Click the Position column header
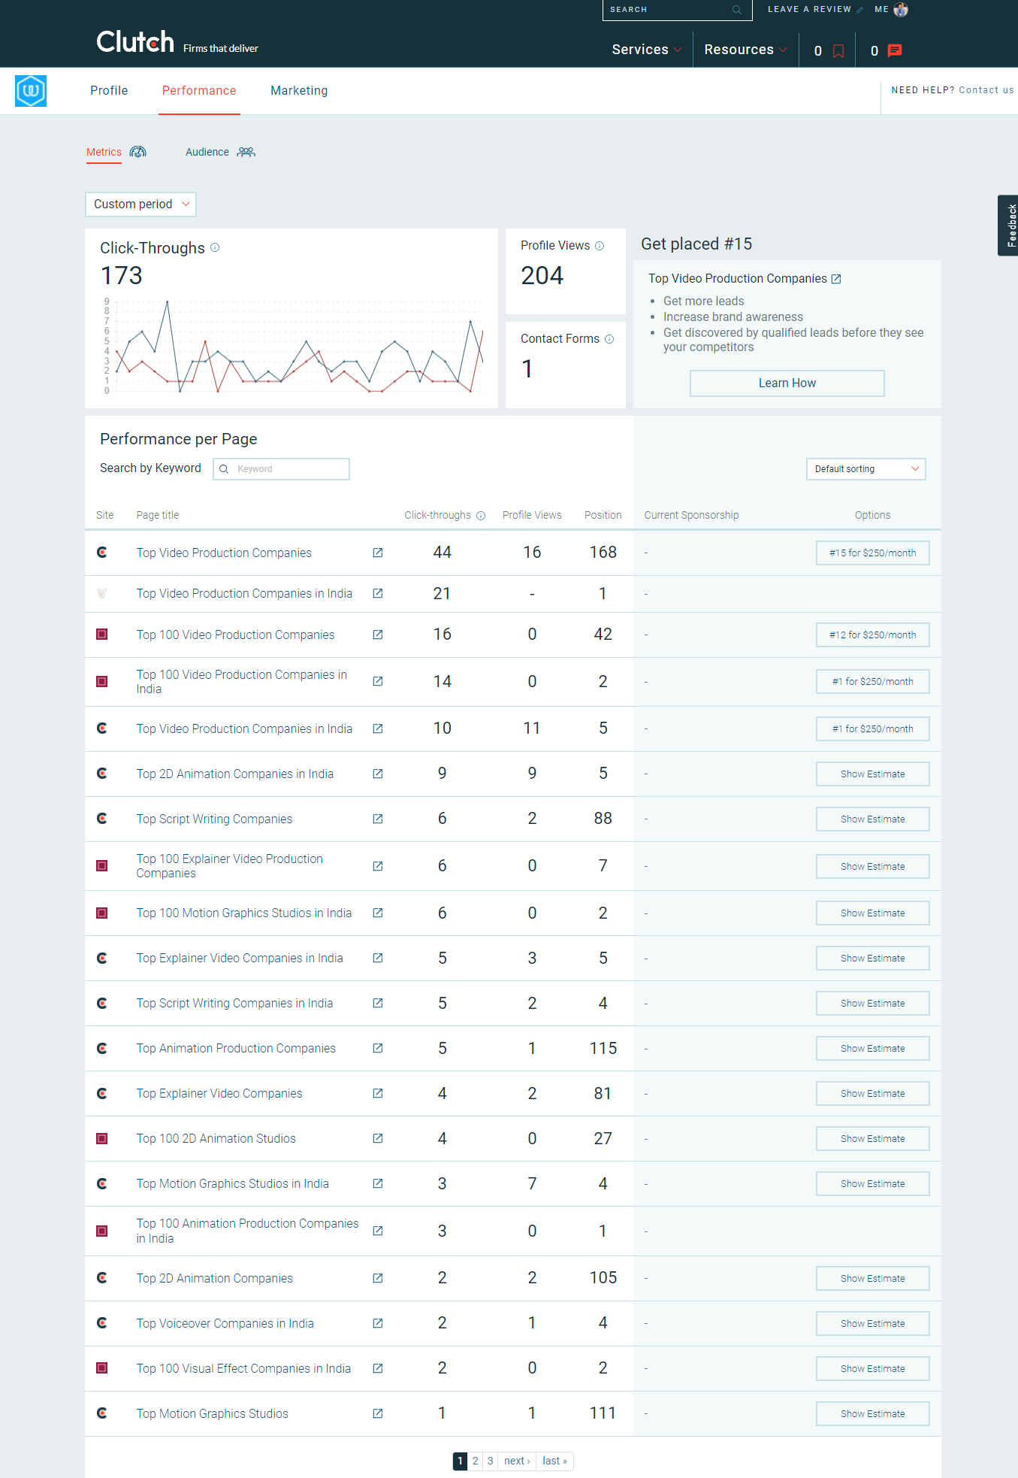 [x=603, y=516]
